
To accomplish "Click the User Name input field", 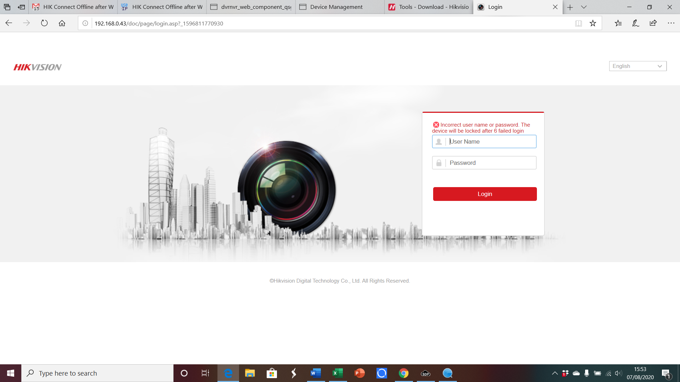I will [484, 141].
